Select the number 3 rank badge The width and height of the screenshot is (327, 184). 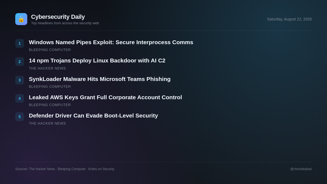pyautogui.click(x=20, y=80)
